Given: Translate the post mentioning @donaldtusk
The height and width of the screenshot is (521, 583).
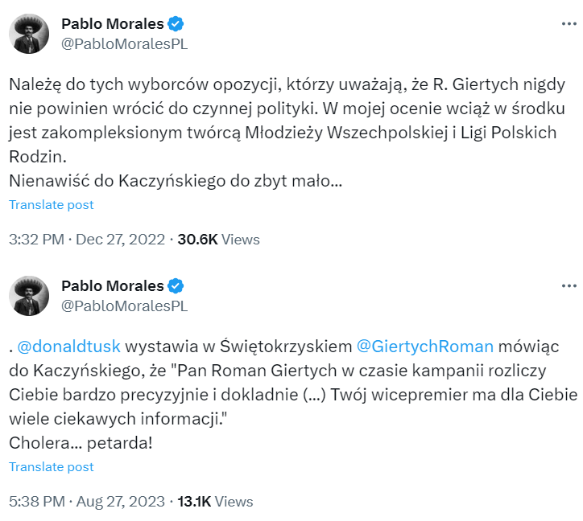Looking at the screenshot, I should point(52,467).
